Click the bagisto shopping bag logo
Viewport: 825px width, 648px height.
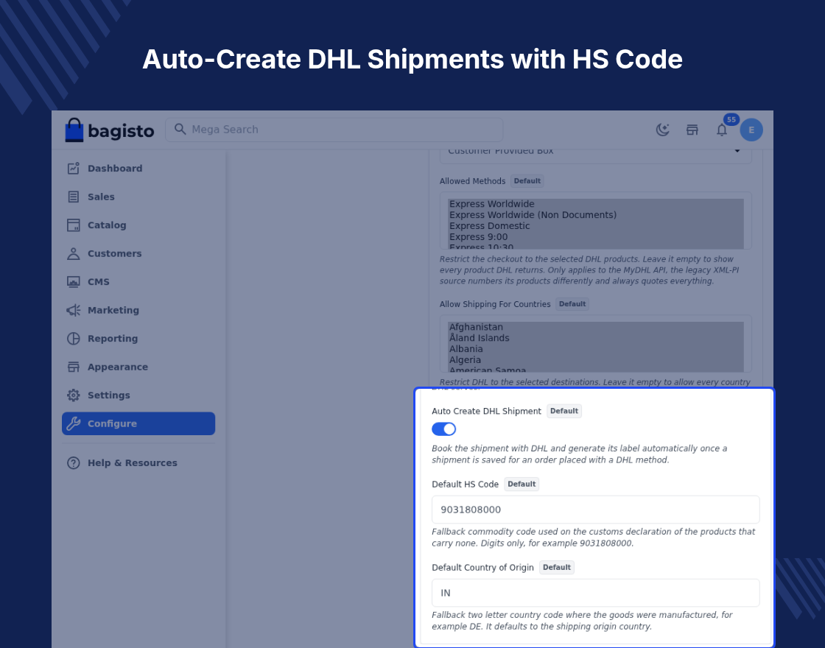[74, 130]
